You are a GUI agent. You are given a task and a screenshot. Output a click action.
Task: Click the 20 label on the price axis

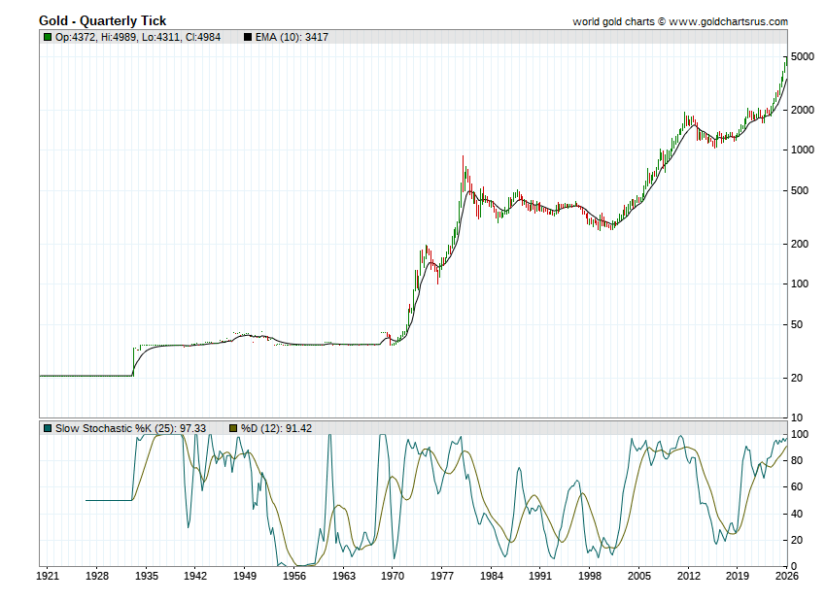tap(796, 378)
